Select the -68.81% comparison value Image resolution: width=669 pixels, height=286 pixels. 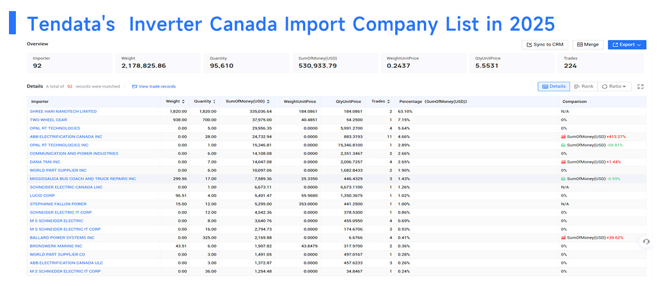[x=615, y=145]
